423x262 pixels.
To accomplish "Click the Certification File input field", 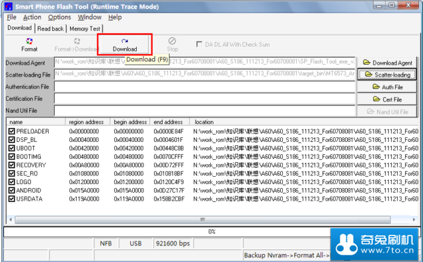I will pyautogui.click(x=204, y=99).
